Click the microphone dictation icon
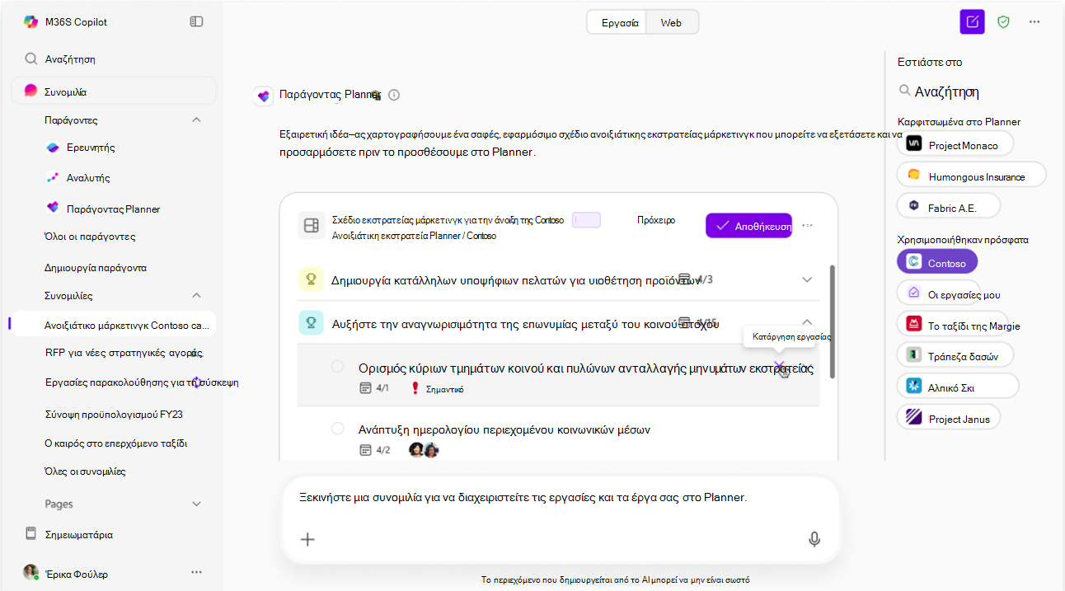Screen dimensions: 1065x591 [x=814, y=539]
